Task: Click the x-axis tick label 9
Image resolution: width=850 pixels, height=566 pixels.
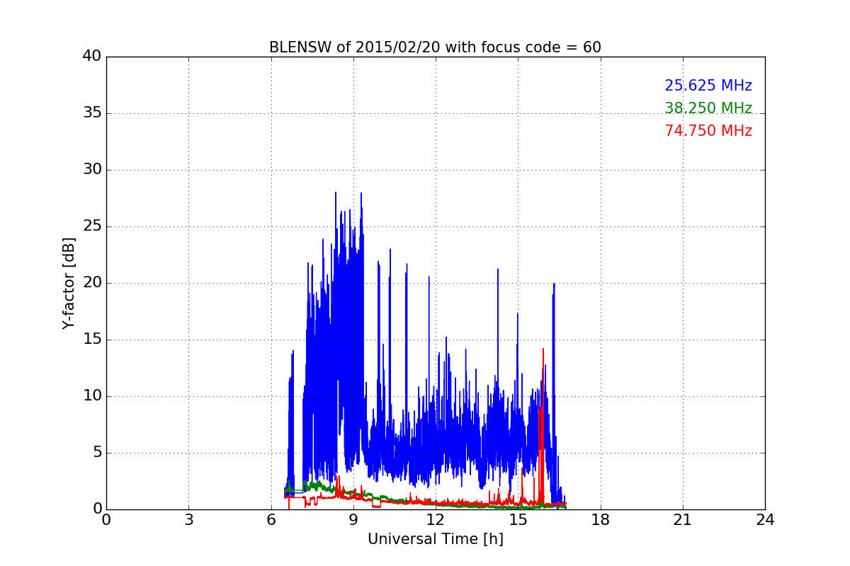Action: [353, 520]
